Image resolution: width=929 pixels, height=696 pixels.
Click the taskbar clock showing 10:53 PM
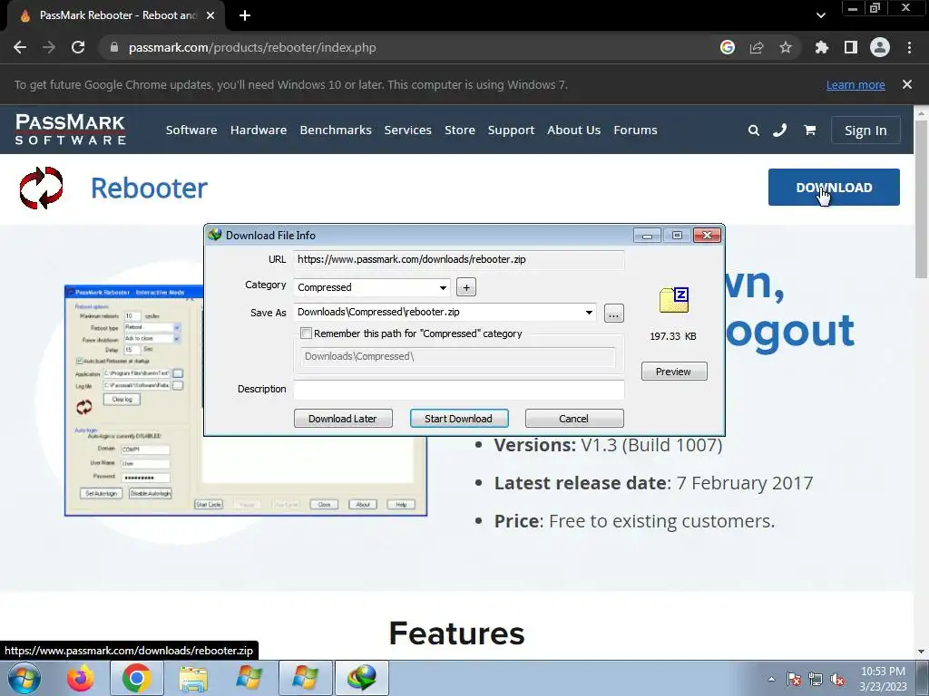[883, 679]
